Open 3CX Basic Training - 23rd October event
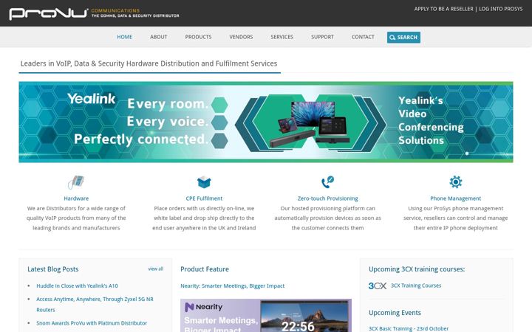Screen dimensions: 532x332 409,328
